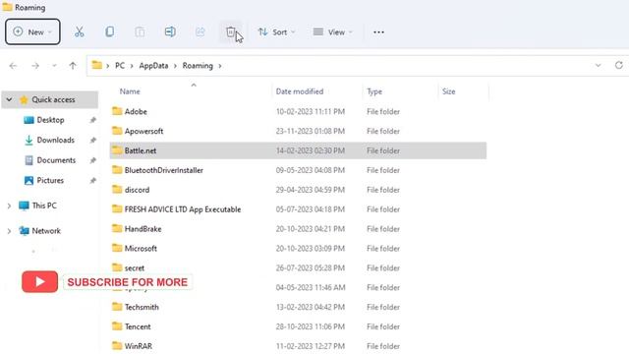Click pin icon next to Documents
This screenshot has width=629, height=354.
[x=92, y=160]
